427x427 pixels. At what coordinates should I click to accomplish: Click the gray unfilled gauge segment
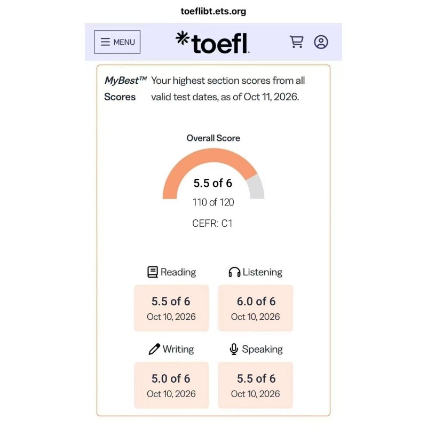tap(256, 187)
